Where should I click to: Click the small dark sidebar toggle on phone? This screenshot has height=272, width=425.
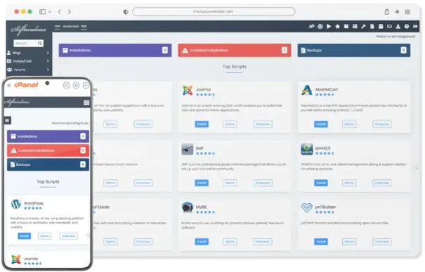[x=7, y=120]
